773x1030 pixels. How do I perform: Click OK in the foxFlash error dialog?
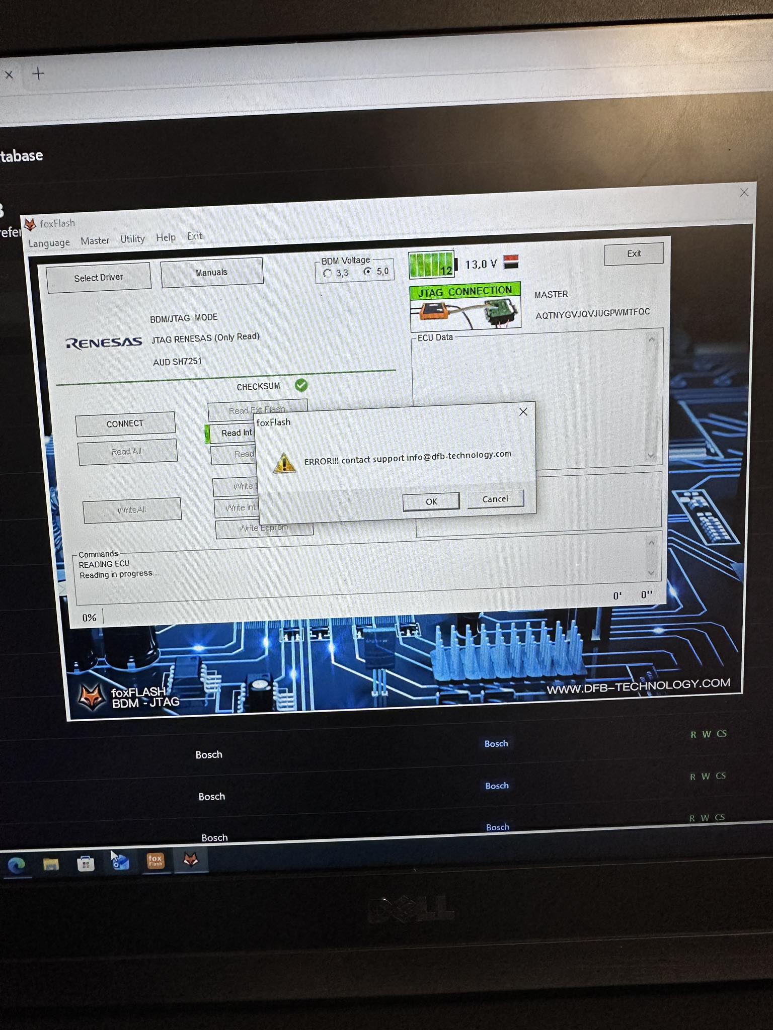point(431,501)
